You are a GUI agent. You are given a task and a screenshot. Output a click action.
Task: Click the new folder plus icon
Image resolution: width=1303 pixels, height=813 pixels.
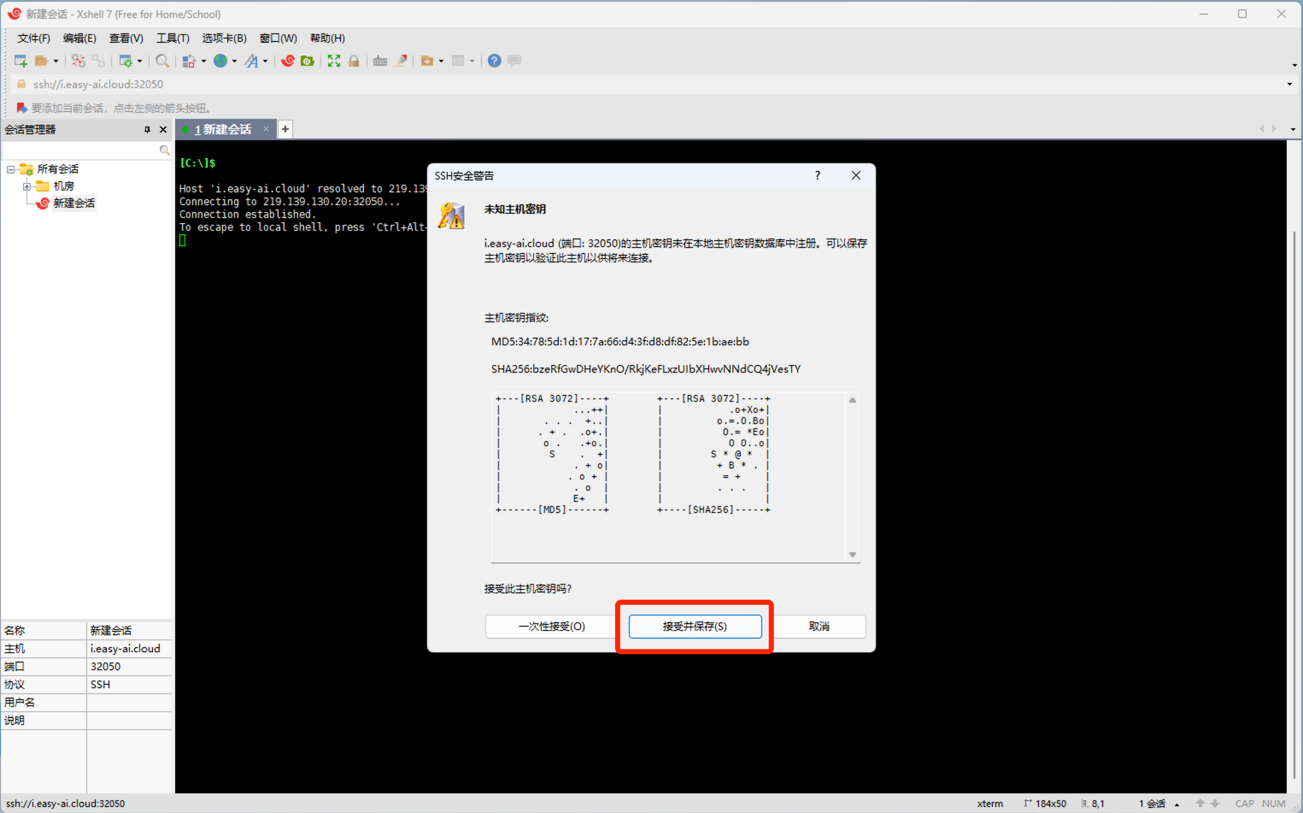point(427,61)
